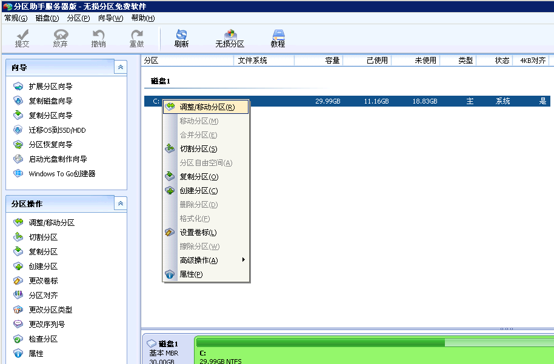The image size is (554, 364).
Task: Click the 类型 column header
Action: click(458, 61)
